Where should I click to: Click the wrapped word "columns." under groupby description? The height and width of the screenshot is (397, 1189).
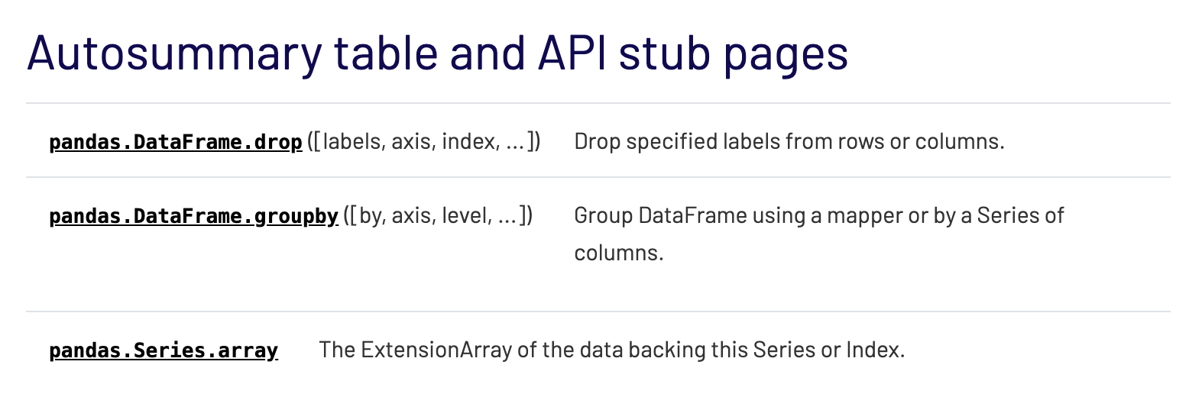pyautogui.click(x=619, y=253)
